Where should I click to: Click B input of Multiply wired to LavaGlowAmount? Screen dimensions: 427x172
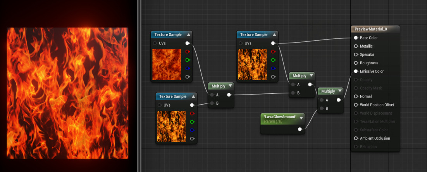(322, 108)
